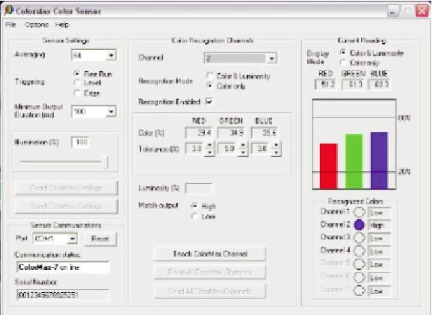Screen dimensions: 432x315
Task: Expand Minimum Output Duration dropdown
Action: pyautogui.click(x=111, y=111)
